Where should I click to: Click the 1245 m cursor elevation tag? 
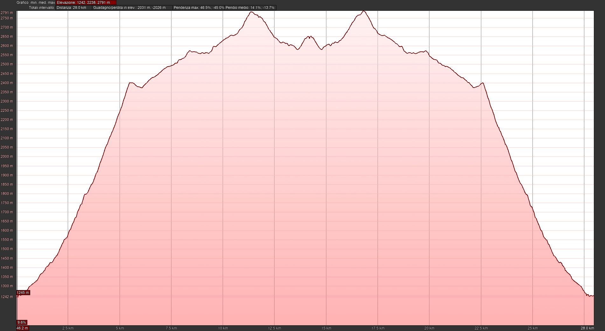[x=23, y=293]
